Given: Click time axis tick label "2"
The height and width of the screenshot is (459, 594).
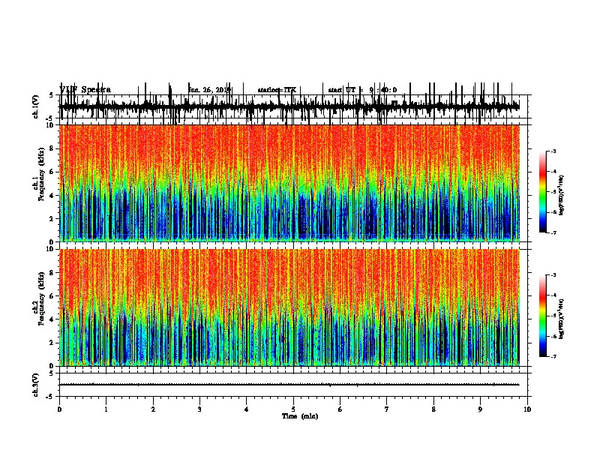Looking at the screenshot, I should [x=153, y=409].
